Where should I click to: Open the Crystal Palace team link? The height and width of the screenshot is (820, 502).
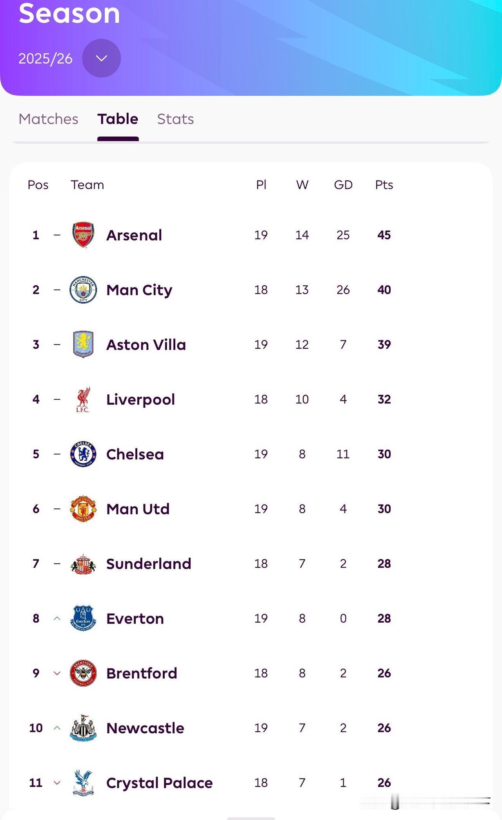coord(159,783)
